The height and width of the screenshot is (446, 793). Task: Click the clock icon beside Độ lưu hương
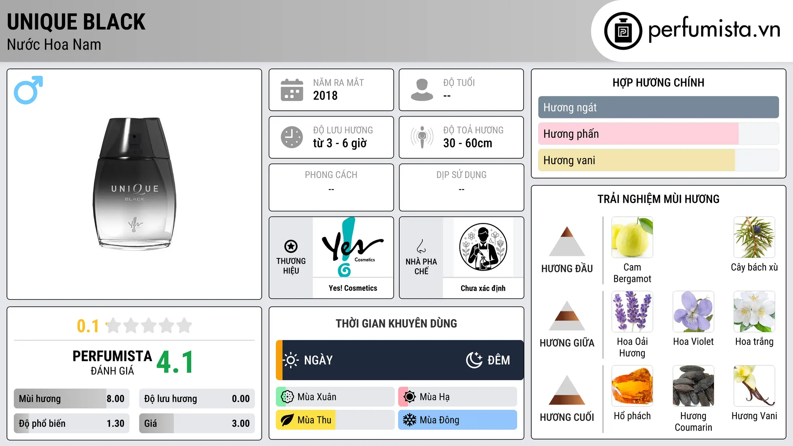point(292,137)
